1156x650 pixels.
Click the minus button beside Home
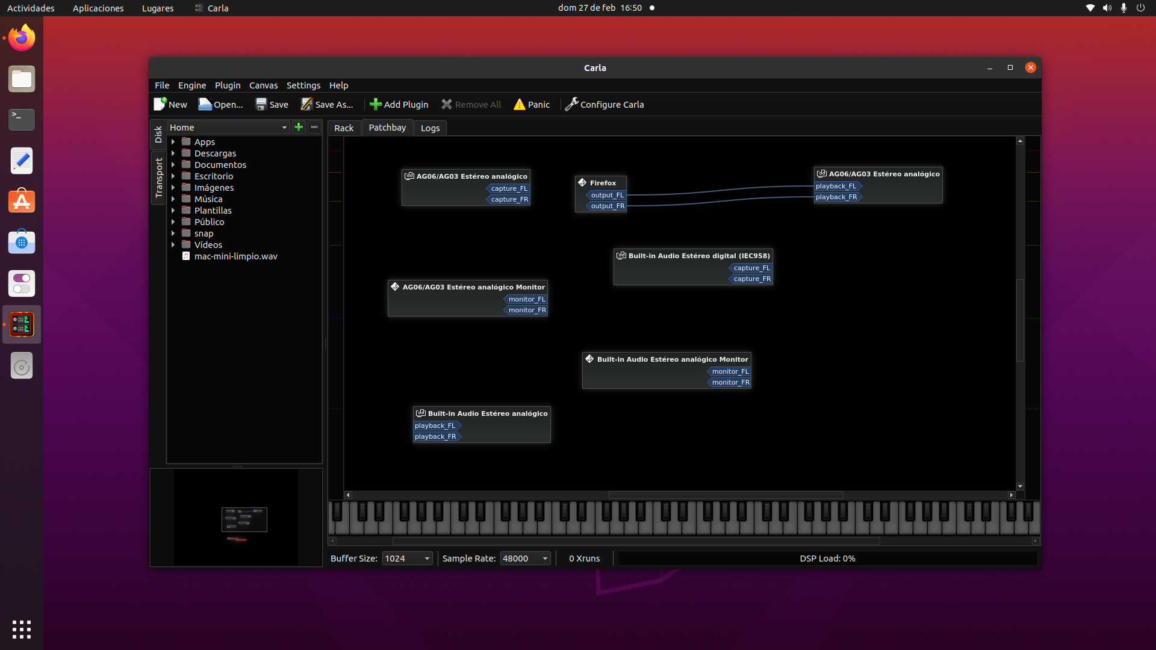tap(314, 127)
